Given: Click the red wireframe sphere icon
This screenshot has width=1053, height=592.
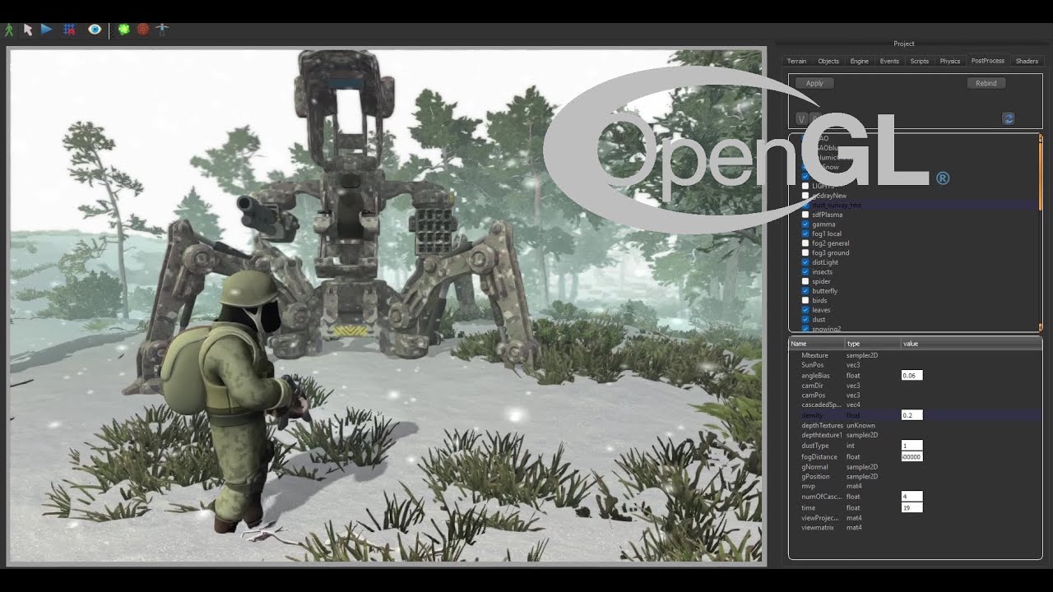Looking at the screenshot, I should (143, 29).
